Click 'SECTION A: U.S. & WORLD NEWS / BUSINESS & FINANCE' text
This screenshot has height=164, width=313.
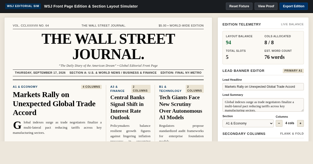point(113,73)
